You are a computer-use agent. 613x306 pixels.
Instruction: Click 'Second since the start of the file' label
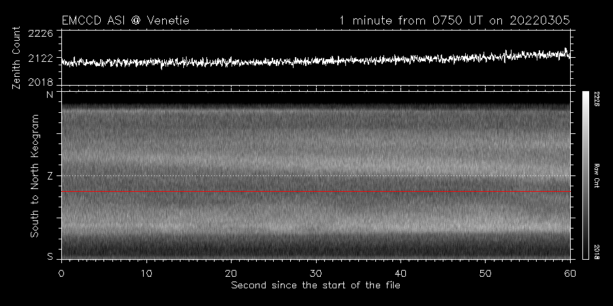[316, 286]
